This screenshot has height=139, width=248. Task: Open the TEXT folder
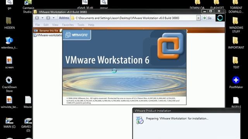pos(235,61)
